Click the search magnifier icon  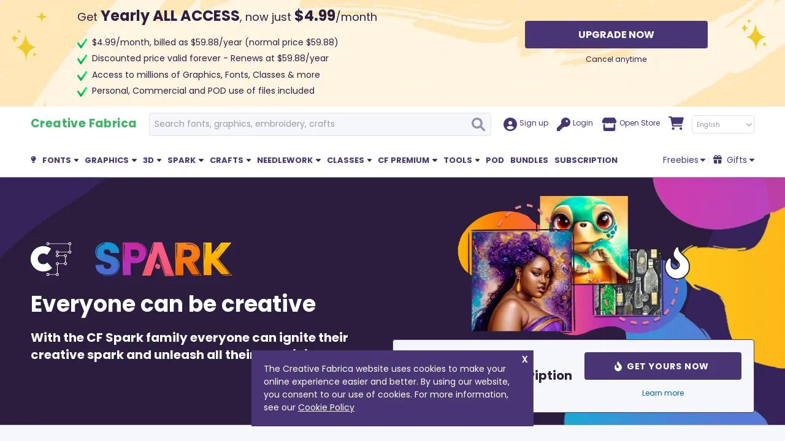[x=478, y=124]
